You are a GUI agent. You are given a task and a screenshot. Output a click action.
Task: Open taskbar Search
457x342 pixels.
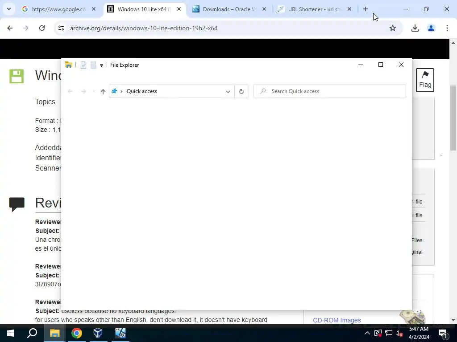[32, 333]
